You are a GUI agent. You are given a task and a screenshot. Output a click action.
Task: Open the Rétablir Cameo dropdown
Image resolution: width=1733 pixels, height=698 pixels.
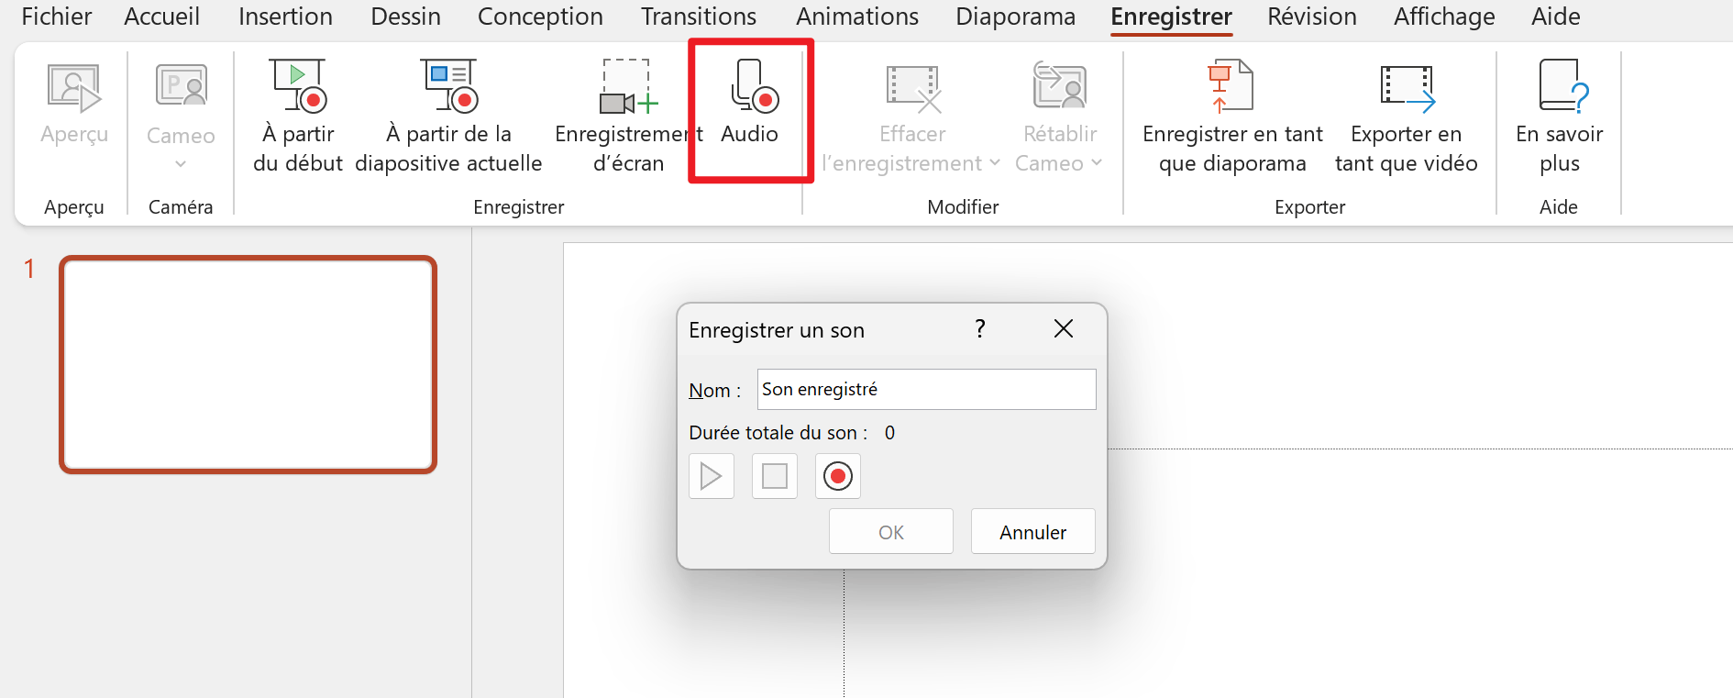1096,163
